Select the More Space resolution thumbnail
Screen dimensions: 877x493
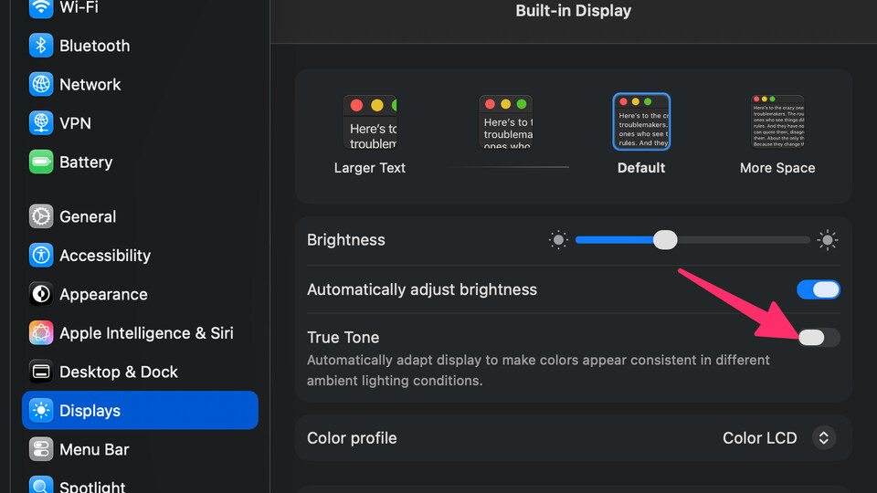click(777, 121)
